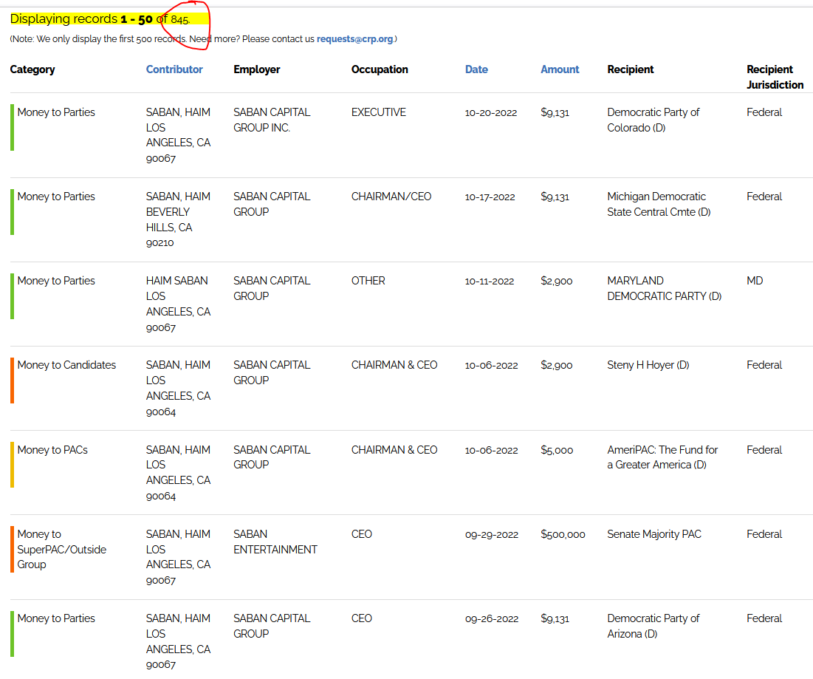Click the 10-11-2022 date cell
The height and width of the screenshot is (679, 813).
[x=490, y=282]
